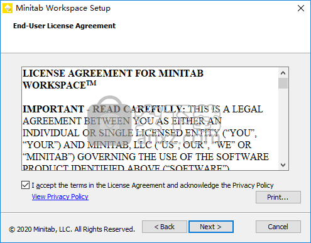Cancel the Minitab Workspace installation

tap(278, 227)
